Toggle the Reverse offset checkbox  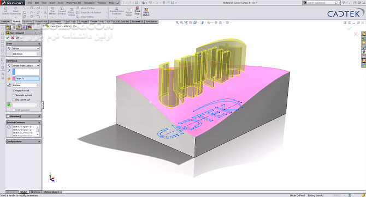point(14,90)
